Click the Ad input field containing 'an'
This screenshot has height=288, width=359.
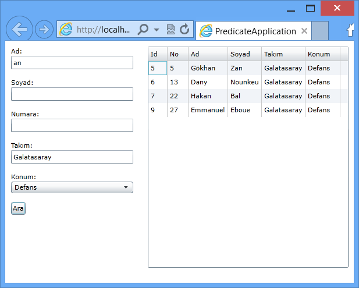pyautogui.click(x=72, y=62)
